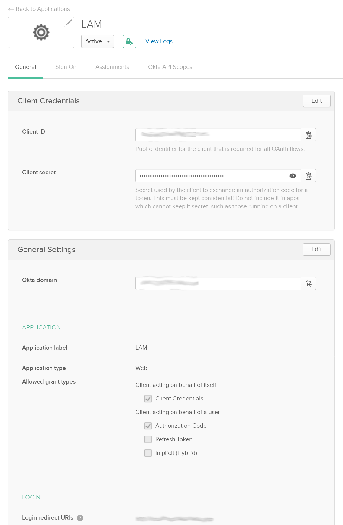Switch to the Sign On tab
This screenshot has height=525, width=343.
pyautogui.click(x=66, y=67)
